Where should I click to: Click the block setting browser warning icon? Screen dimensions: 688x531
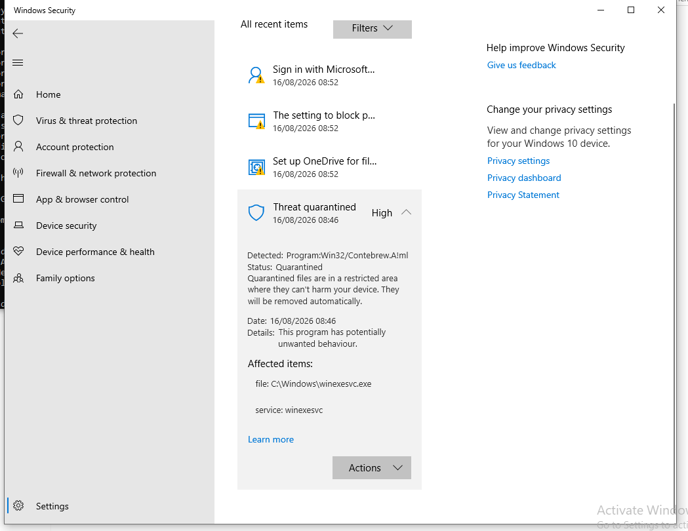coord(256,121)
